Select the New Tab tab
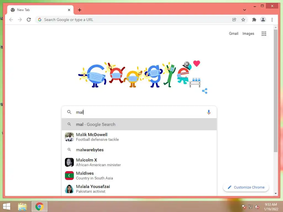The width and height of the screenshot is (283, 212). (x=40, y=10)
